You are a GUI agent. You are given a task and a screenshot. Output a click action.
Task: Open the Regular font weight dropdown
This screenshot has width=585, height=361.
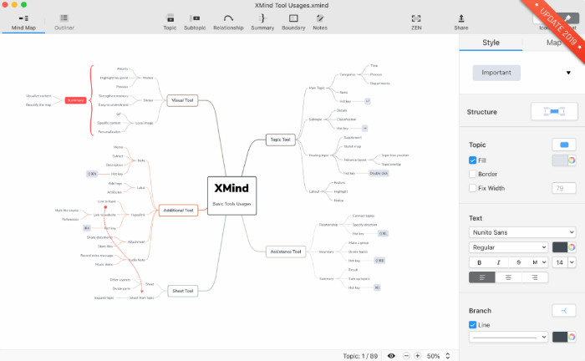(x=508, y=247)
